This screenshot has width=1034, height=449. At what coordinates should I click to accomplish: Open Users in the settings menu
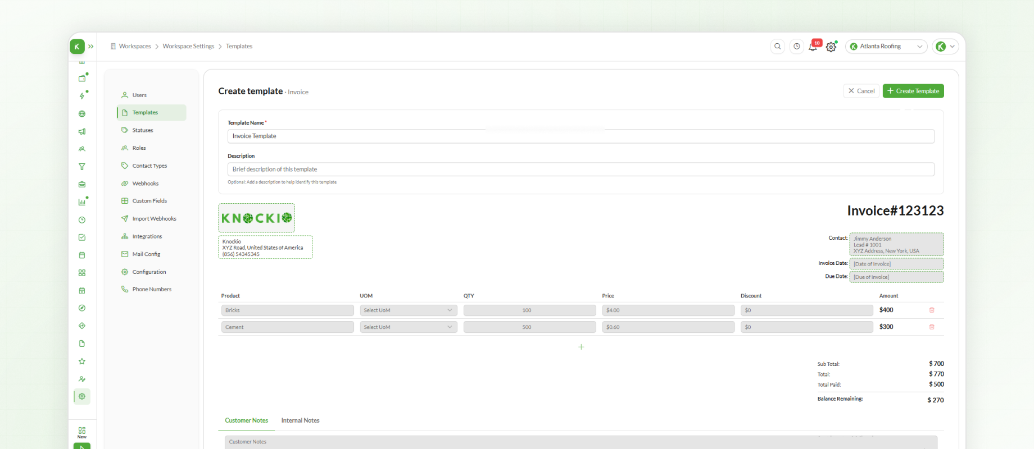coord(152,95)
